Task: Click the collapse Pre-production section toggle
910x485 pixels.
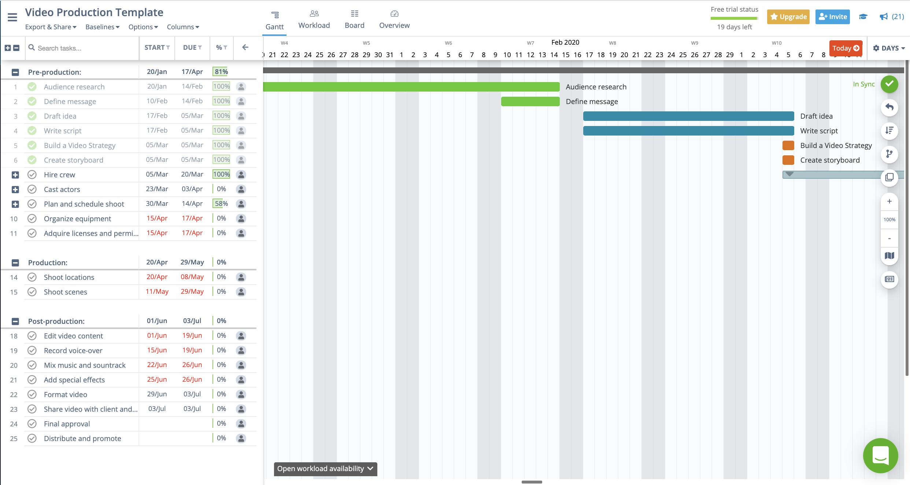Action: click(x=15, y=71)
